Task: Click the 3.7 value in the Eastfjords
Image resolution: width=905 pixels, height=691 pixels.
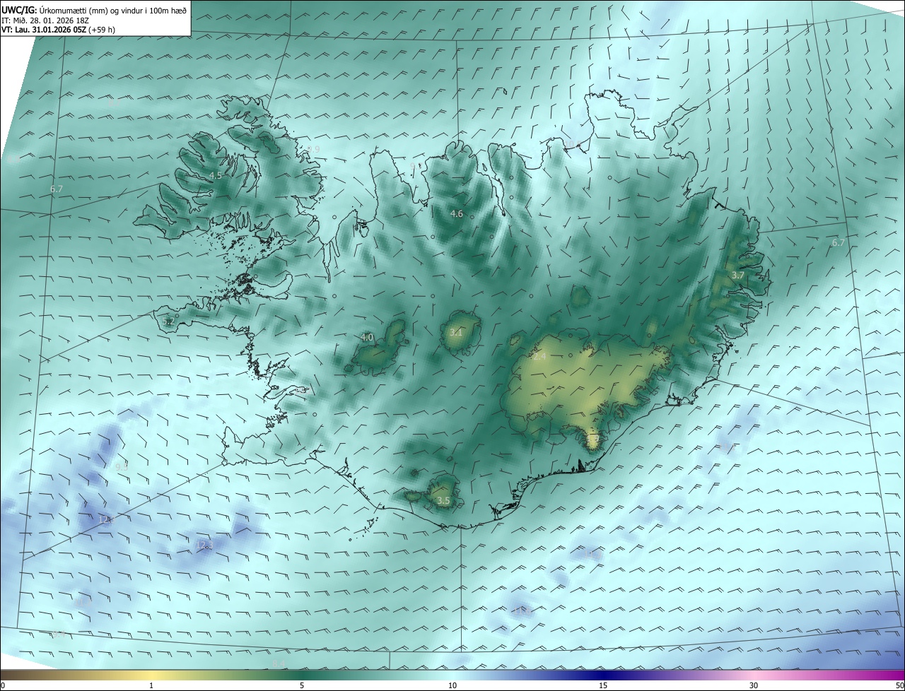Action: [737, 275]
